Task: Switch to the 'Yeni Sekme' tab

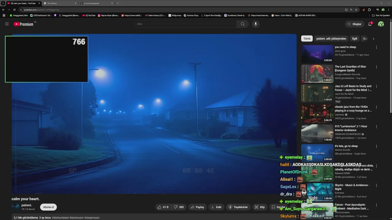Action: coord(60,3)
